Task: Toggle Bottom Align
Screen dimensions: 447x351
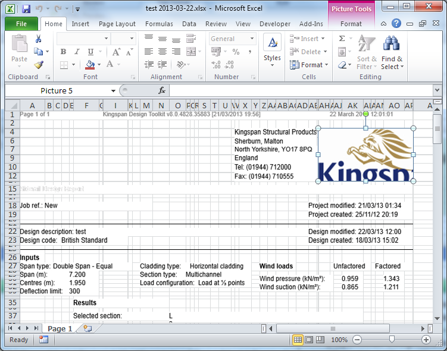Action: click(176, 40)
